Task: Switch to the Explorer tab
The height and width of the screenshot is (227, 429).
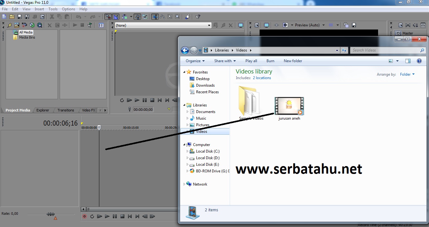Action: (x=43, y=110)
